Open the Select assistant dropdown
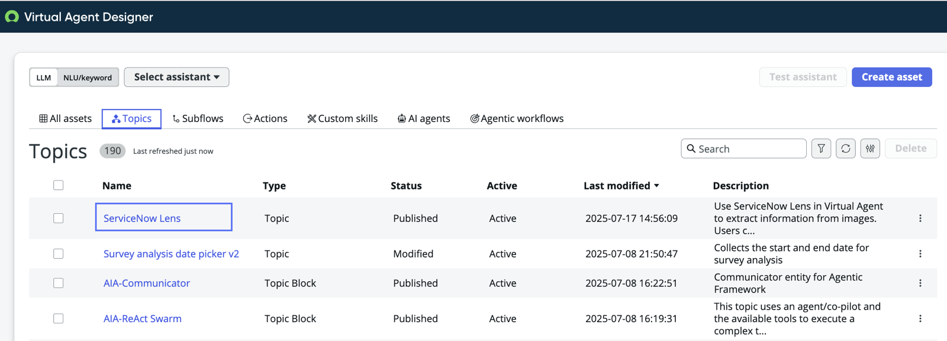The width and height of the screenshot is (947, 341). point(176,77)
